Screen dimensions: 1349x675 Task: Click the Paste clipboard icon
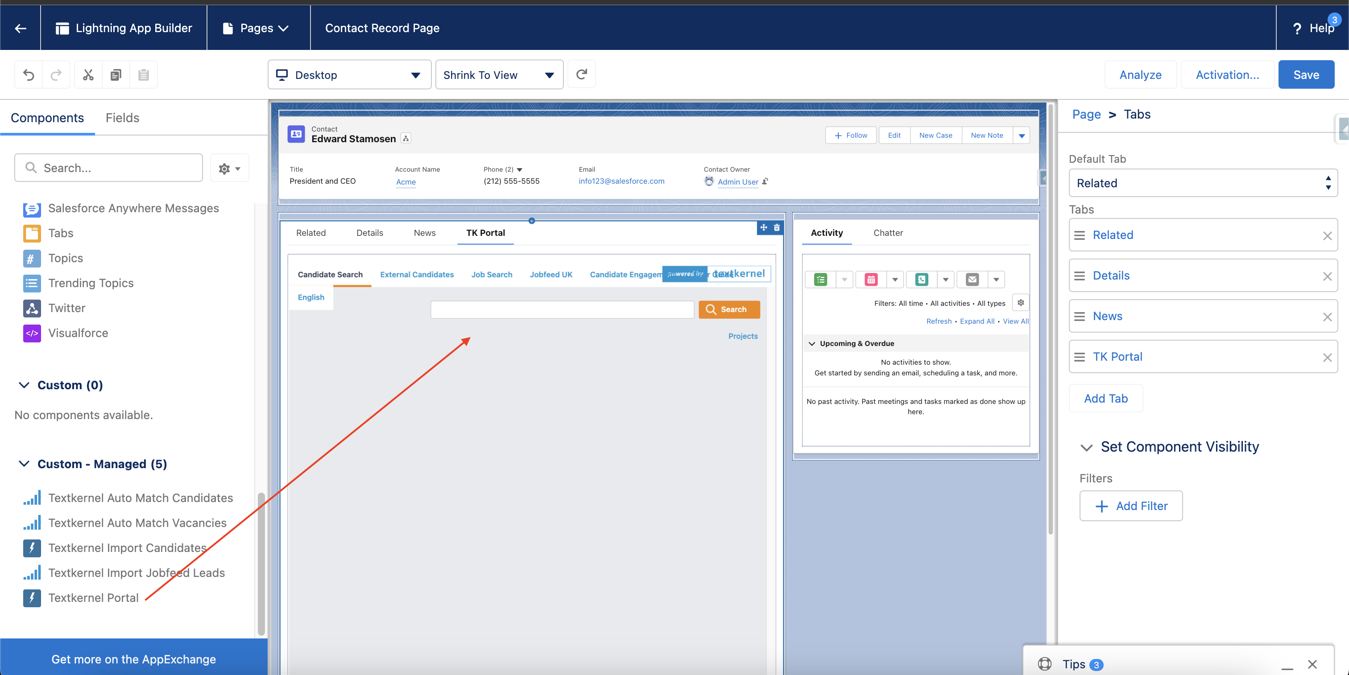(x=144, y=75)
